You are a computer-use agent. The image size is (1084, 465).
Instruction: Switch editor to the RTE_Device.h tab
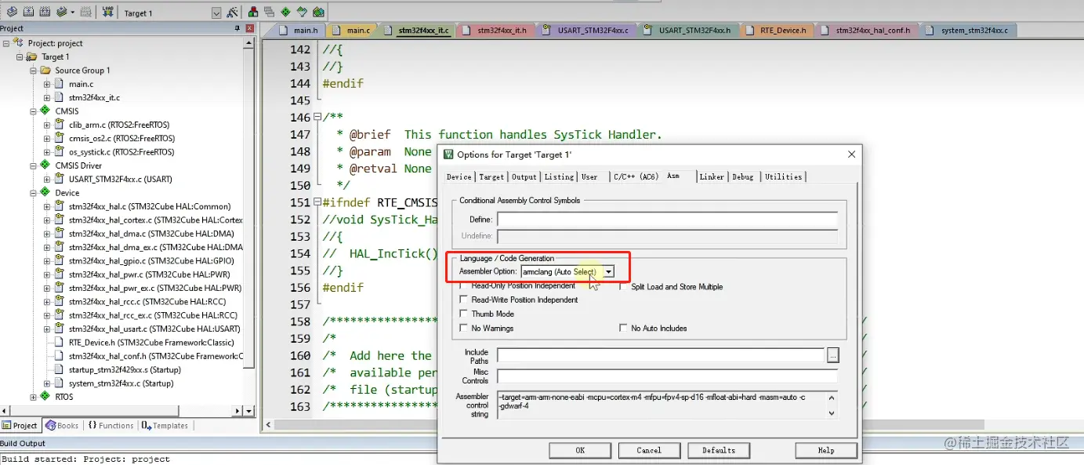(776, 31)
